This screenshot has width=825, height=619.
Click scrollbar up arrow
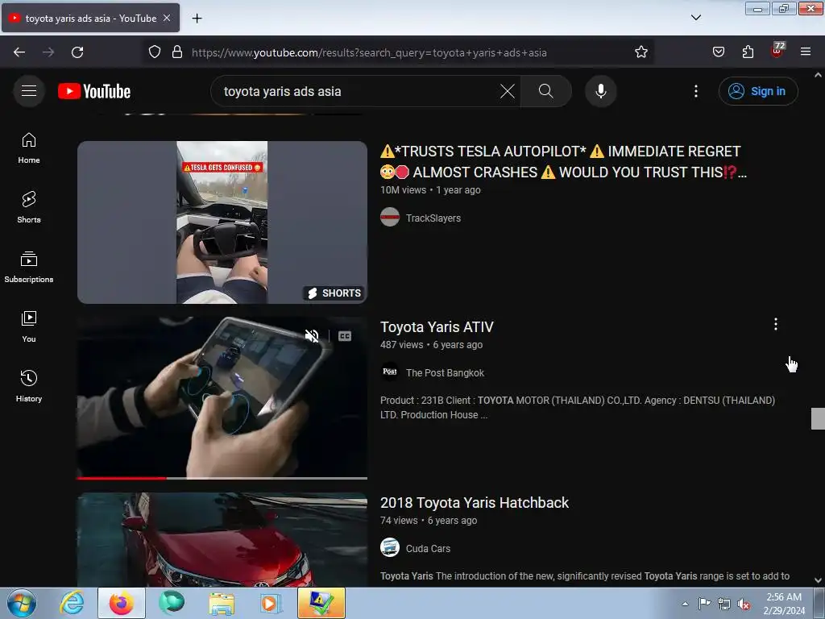tap(818, 75)
